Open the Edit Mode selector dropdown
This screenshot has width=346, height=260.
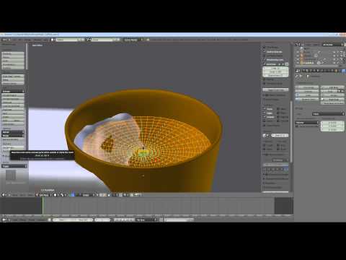point(44,195)
